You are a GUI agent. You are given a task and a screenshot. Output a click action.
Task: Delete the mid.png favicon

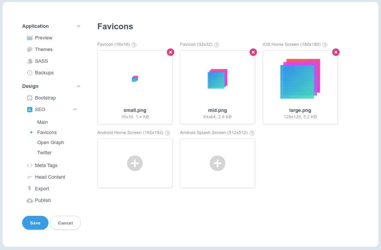pos(253,52)
